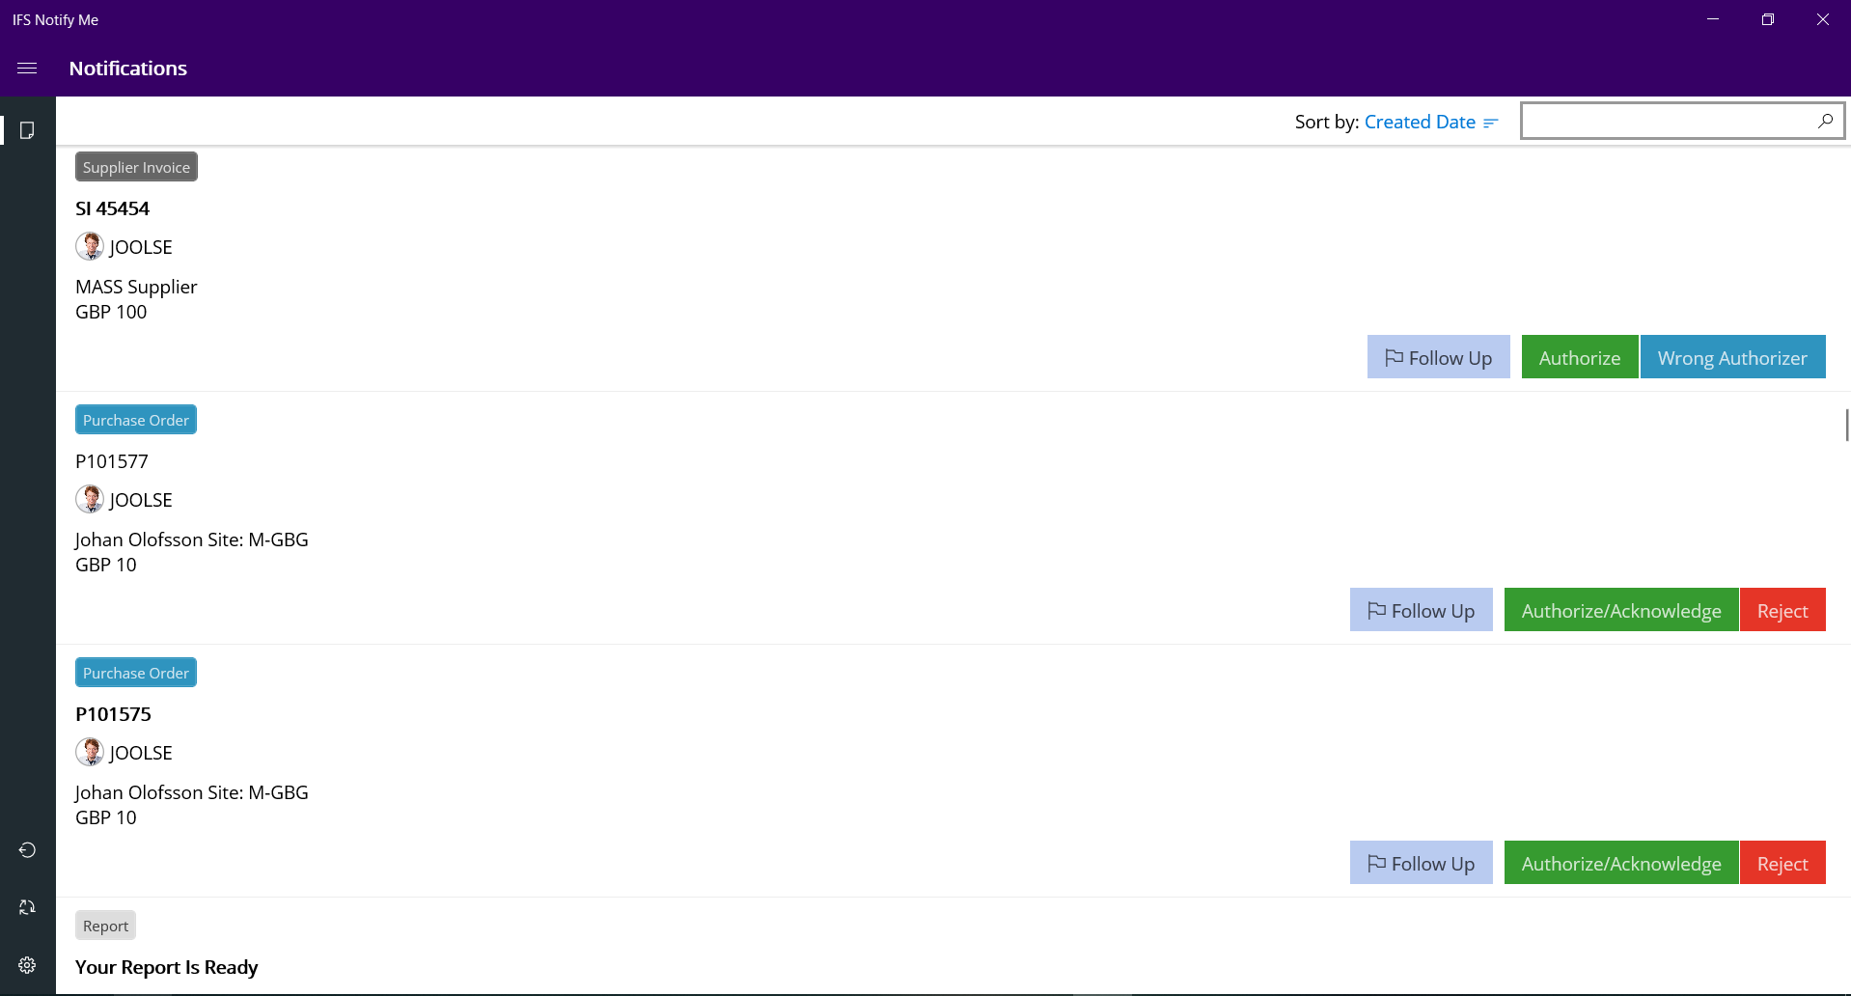Click JOOLSE avatar on P101575
1851x996 pixels.
(x=90, y=752)
